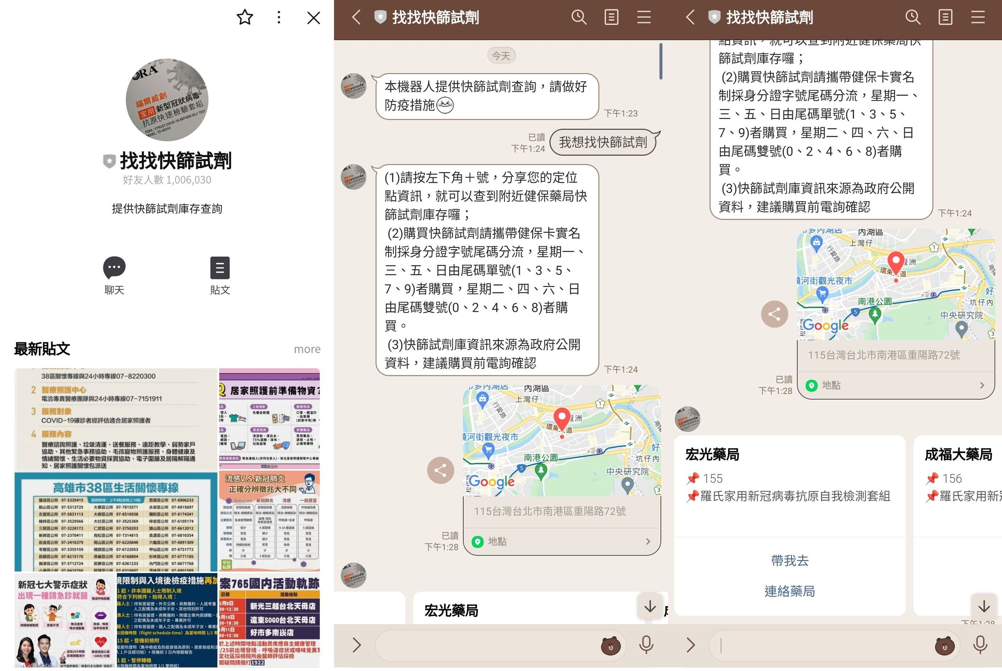Share the location message in middle chat
Screen dimensions: 1002x671
click(x=441, y=470)
